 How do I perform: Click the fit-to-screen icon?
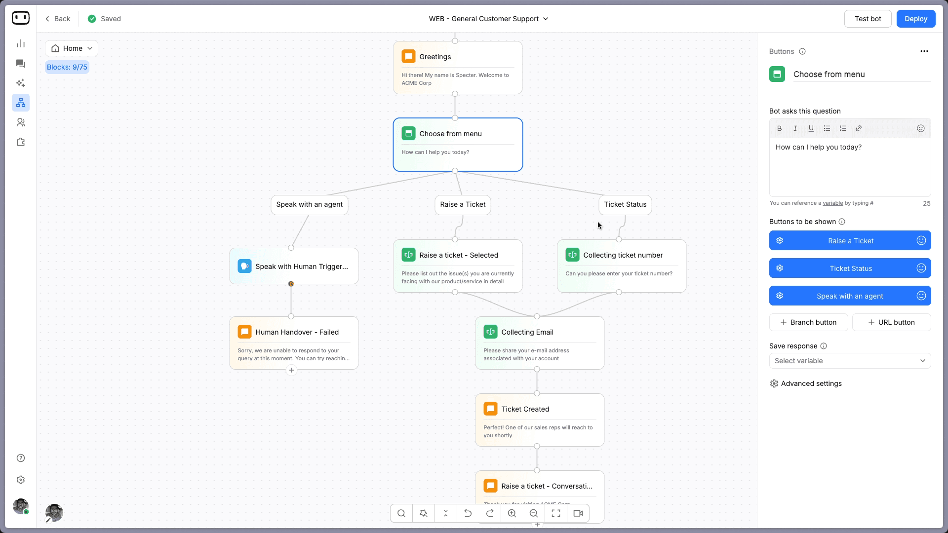pyautogui.click(x=556, y=513)
